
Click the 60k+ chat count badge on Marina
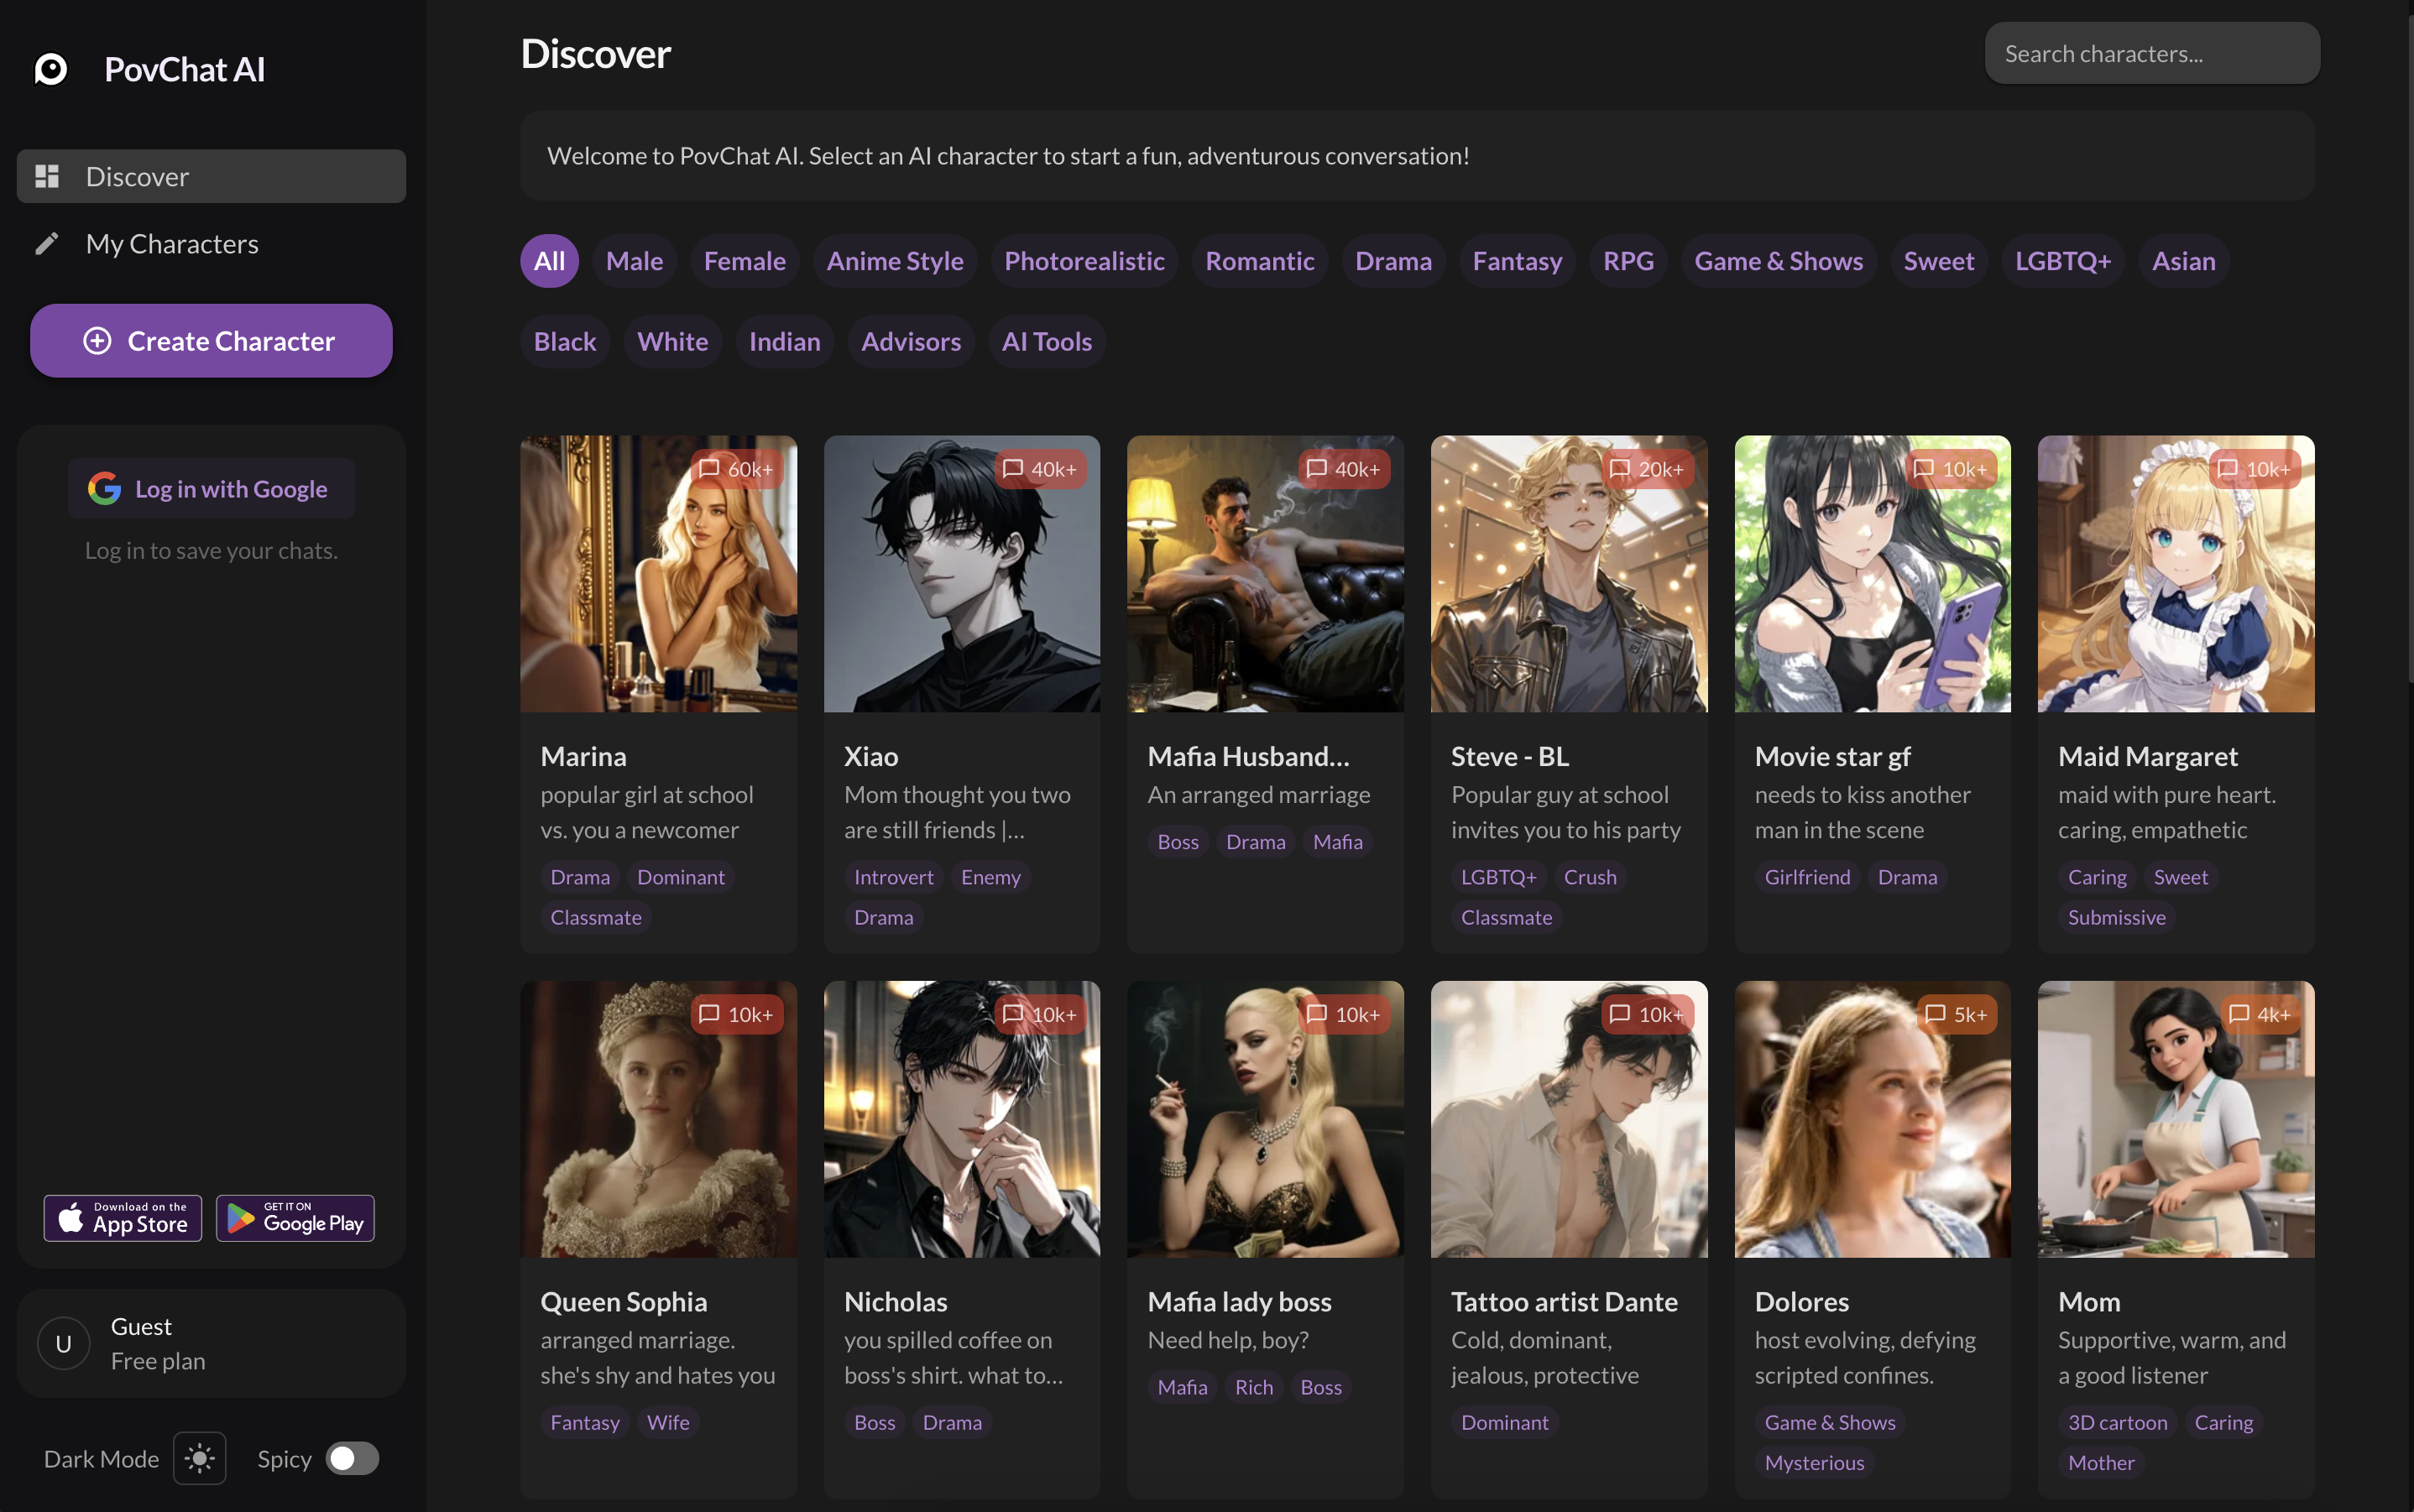point(736,469)
